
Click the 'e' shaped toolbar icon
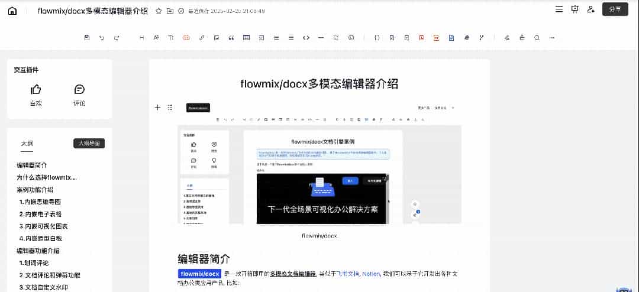467,38
